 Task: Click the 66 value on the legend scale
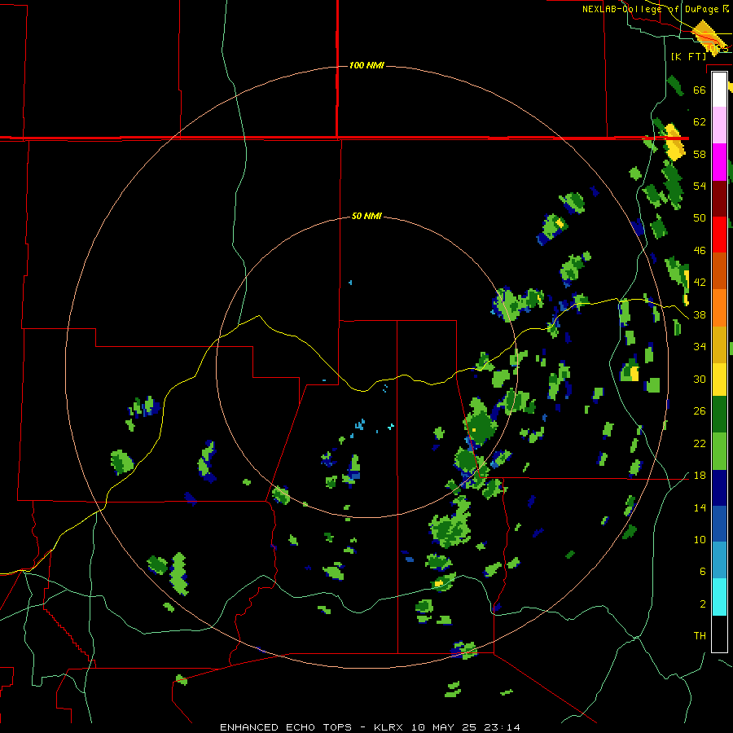coord(700,90)
